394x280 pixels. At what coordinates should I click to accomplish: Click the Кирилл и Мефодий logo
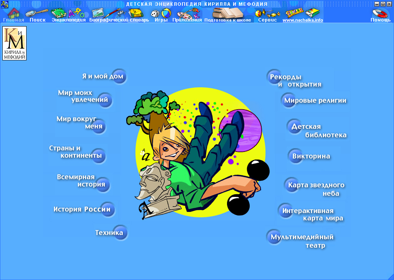pyautogui.click(x=14, y=43)
